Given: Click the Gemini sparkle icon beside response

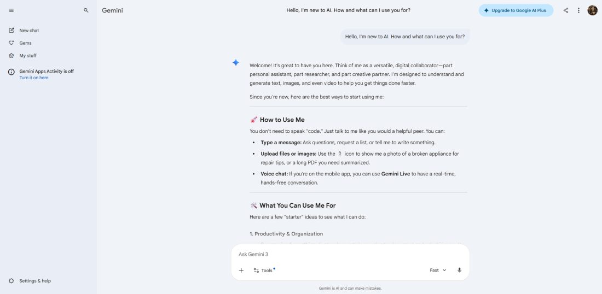Looking at the screenshot, I should coord(236,63).
